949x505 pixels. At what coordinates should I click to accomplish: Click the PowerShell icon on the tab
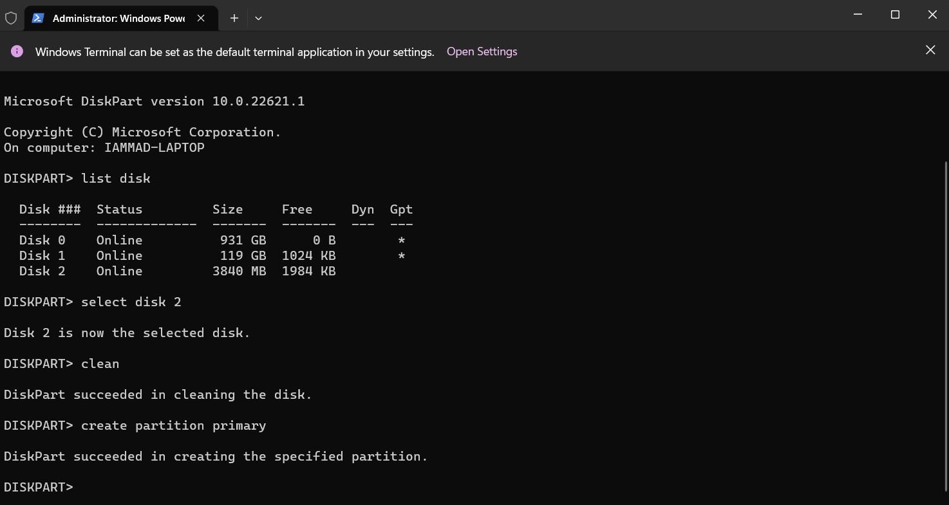(38, 18)
